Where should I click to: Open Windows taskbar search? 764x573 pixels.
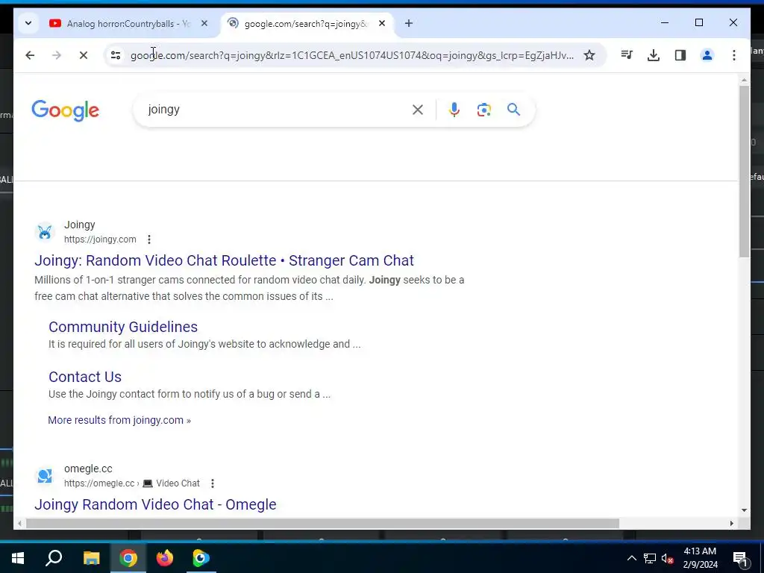point(54,558)
